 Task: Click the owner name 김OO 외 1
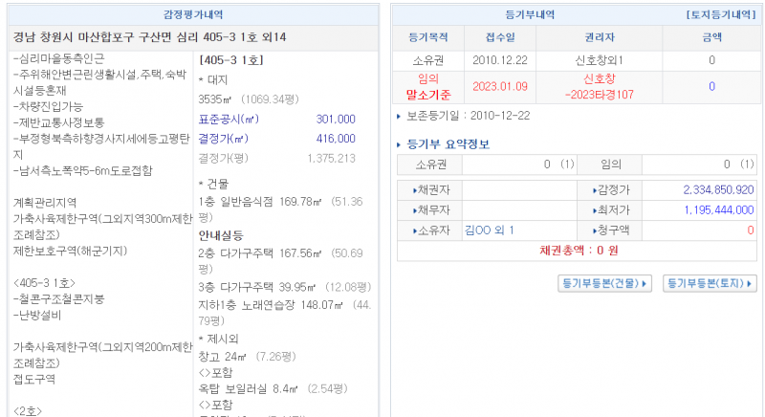[x=489, y=230]
